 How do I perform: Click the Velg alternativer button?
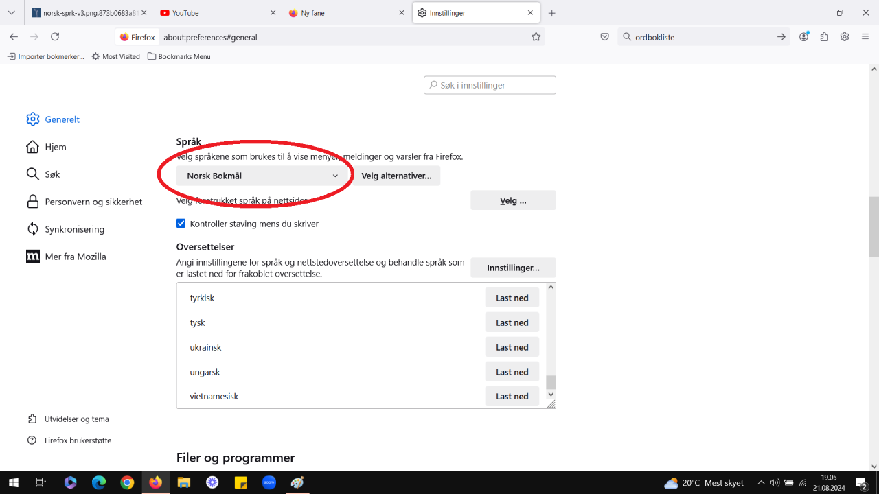(x=396, y=176)
